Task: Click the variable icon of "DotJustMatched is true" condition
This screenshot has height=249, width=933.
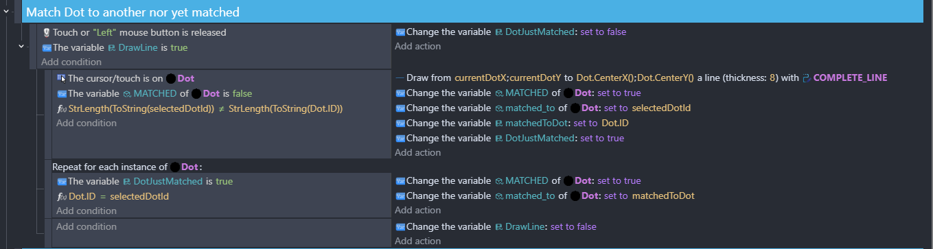Action: [x=62, y=182]
